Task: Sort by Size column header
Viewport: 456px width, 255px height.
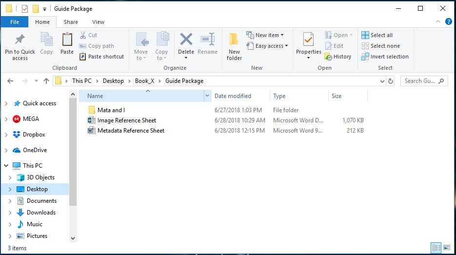Action: click(348, 96)
